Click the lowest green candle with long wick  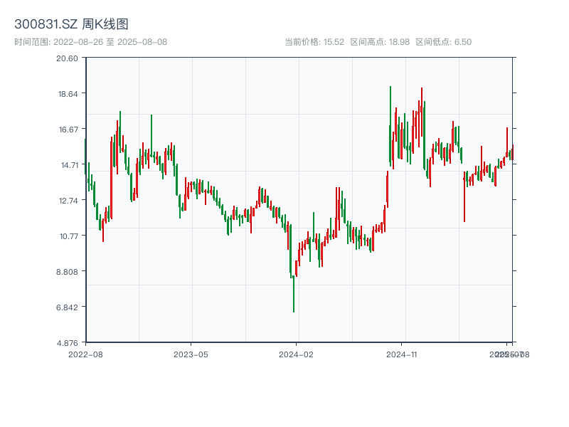point(293,292)
